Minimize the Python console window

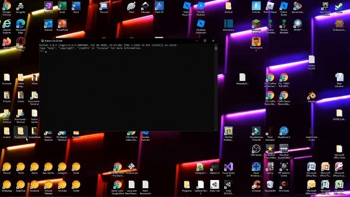197,40
